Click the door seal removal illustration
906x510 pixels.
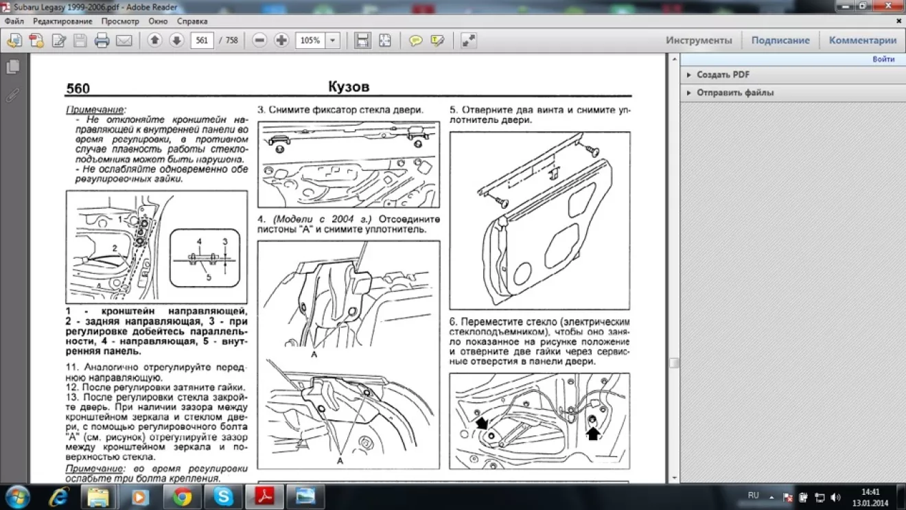539,220
